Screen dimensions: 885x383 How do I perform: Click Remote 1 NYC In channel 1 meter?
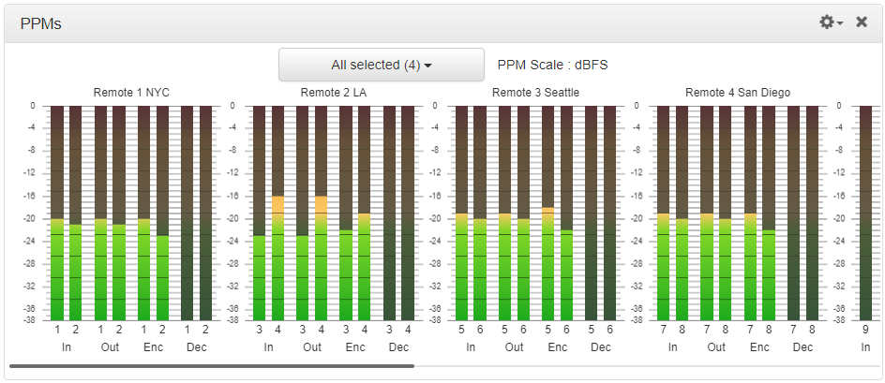coord(57,213)
